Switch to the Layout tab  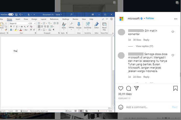click(43, 19)
